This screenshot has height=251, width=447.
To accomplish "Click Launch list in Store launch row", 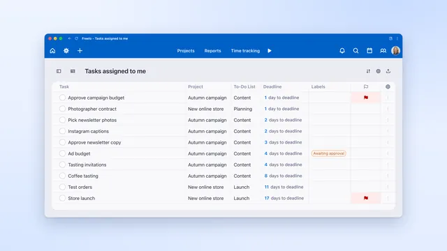I will click(242, 198).
